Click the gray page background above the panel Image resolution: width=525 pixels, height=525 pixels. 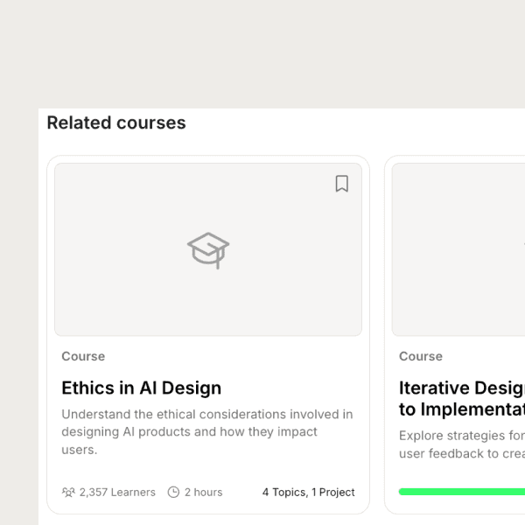click(262, 52)
